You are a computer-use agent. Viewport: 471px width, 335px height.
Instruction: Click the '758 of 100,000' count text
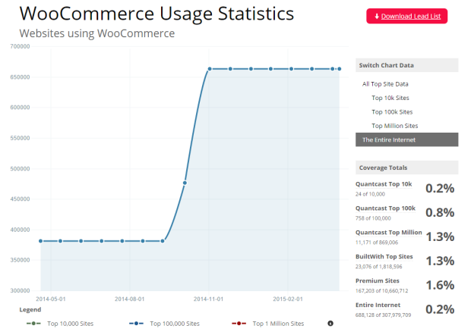pos(373,218)
